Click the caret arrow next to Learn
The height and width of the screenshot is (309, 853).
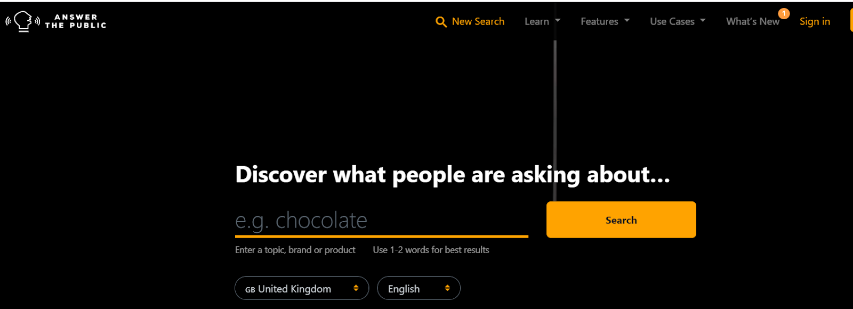click(558, 20)
